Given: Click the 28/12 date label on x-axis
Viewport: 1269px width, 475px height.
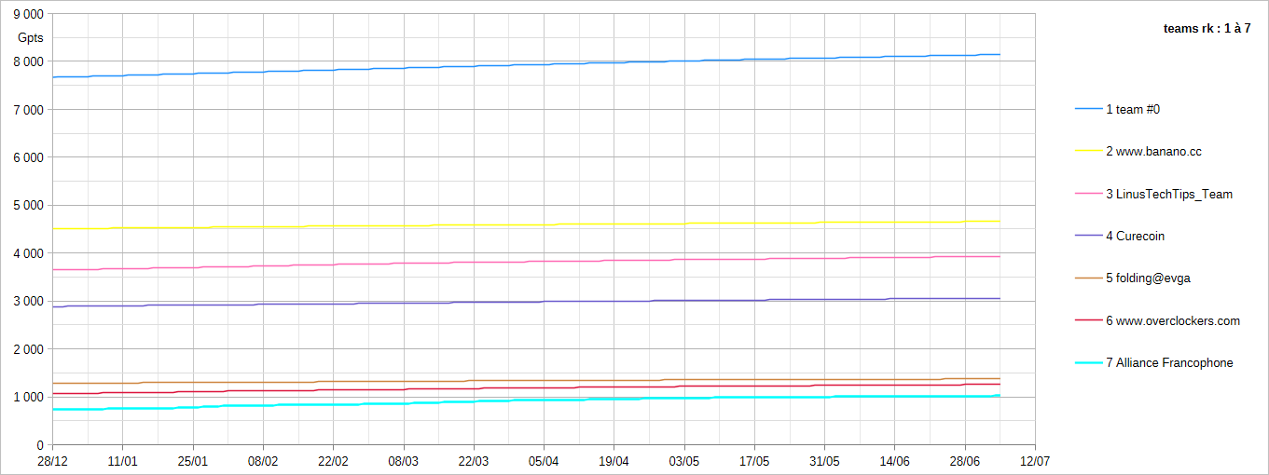Looking at the screenshot, I should (x=52, y=461).
